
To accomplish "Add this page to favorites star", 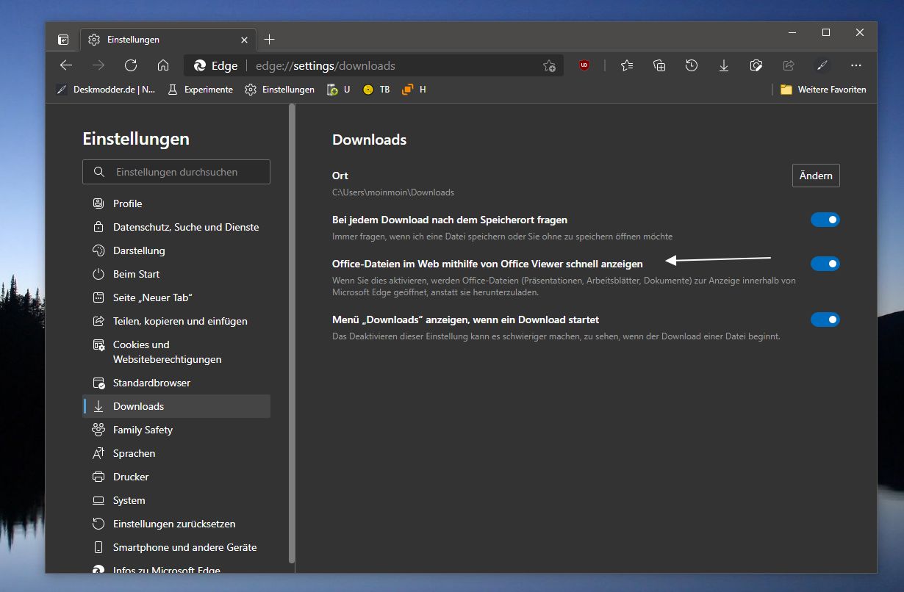I will pos(549,65).
